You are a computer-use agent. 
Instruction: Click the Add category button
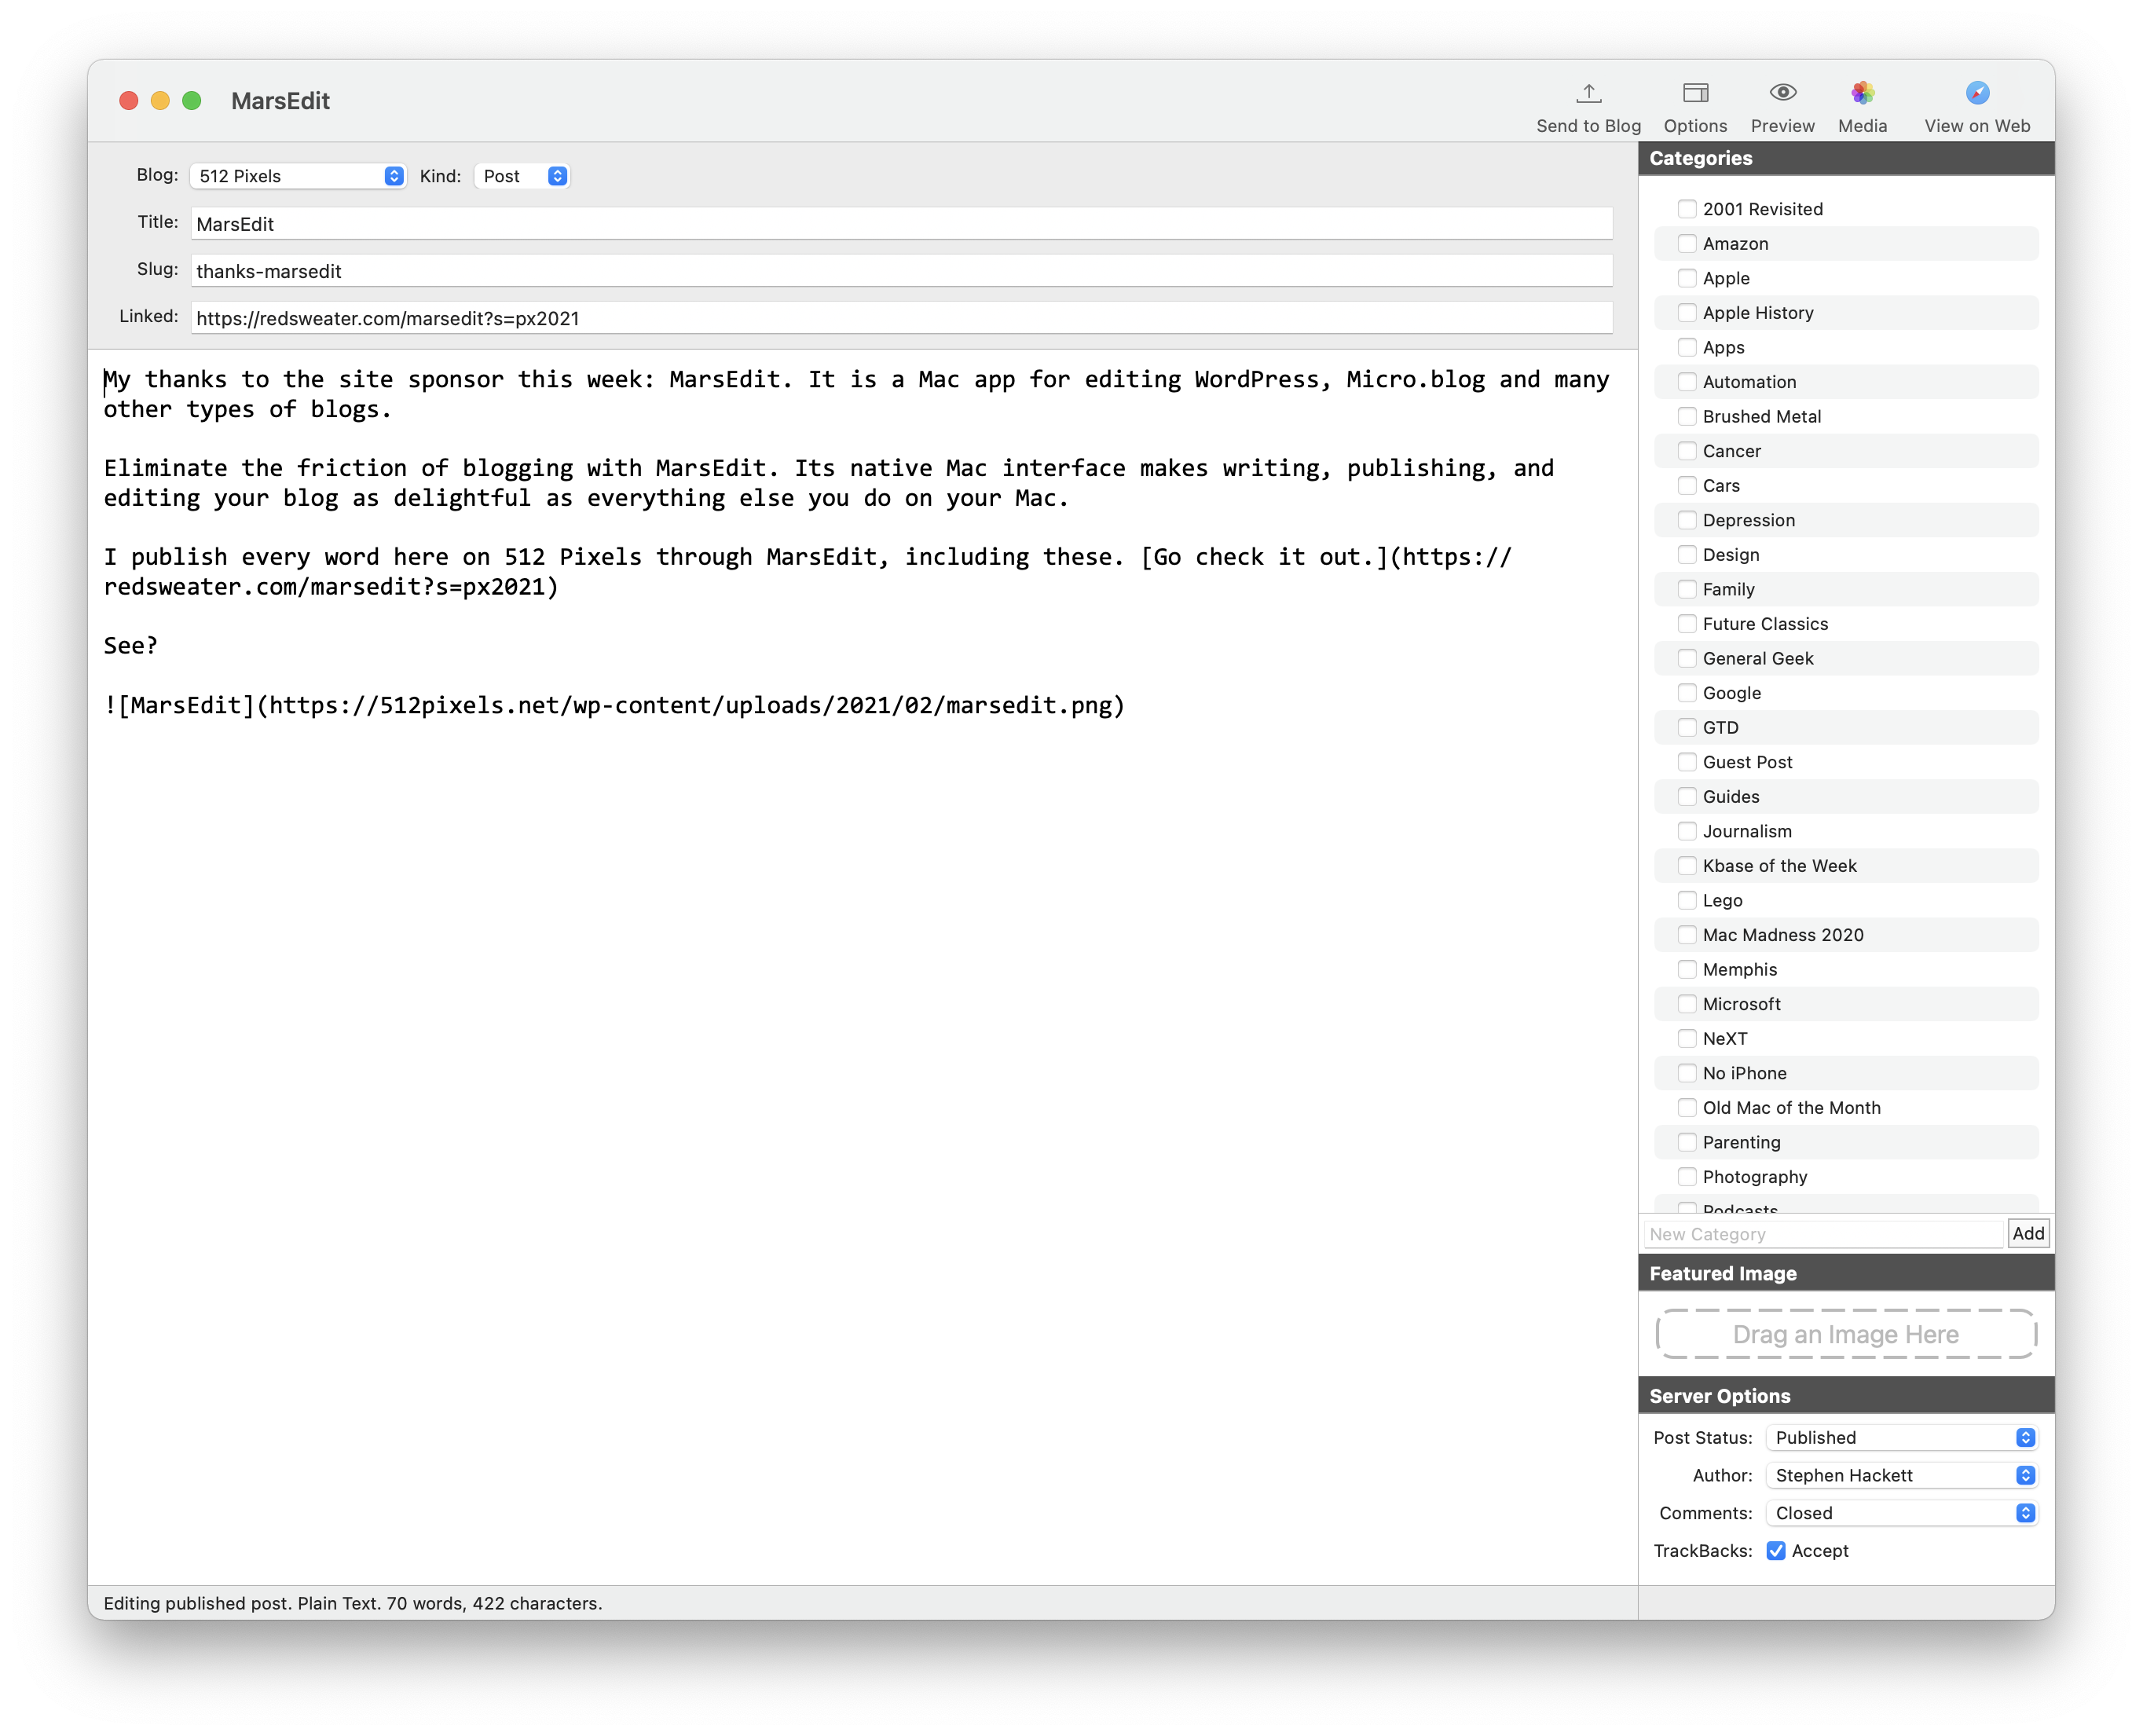pyautogui.click(x=2028, y=1233)
